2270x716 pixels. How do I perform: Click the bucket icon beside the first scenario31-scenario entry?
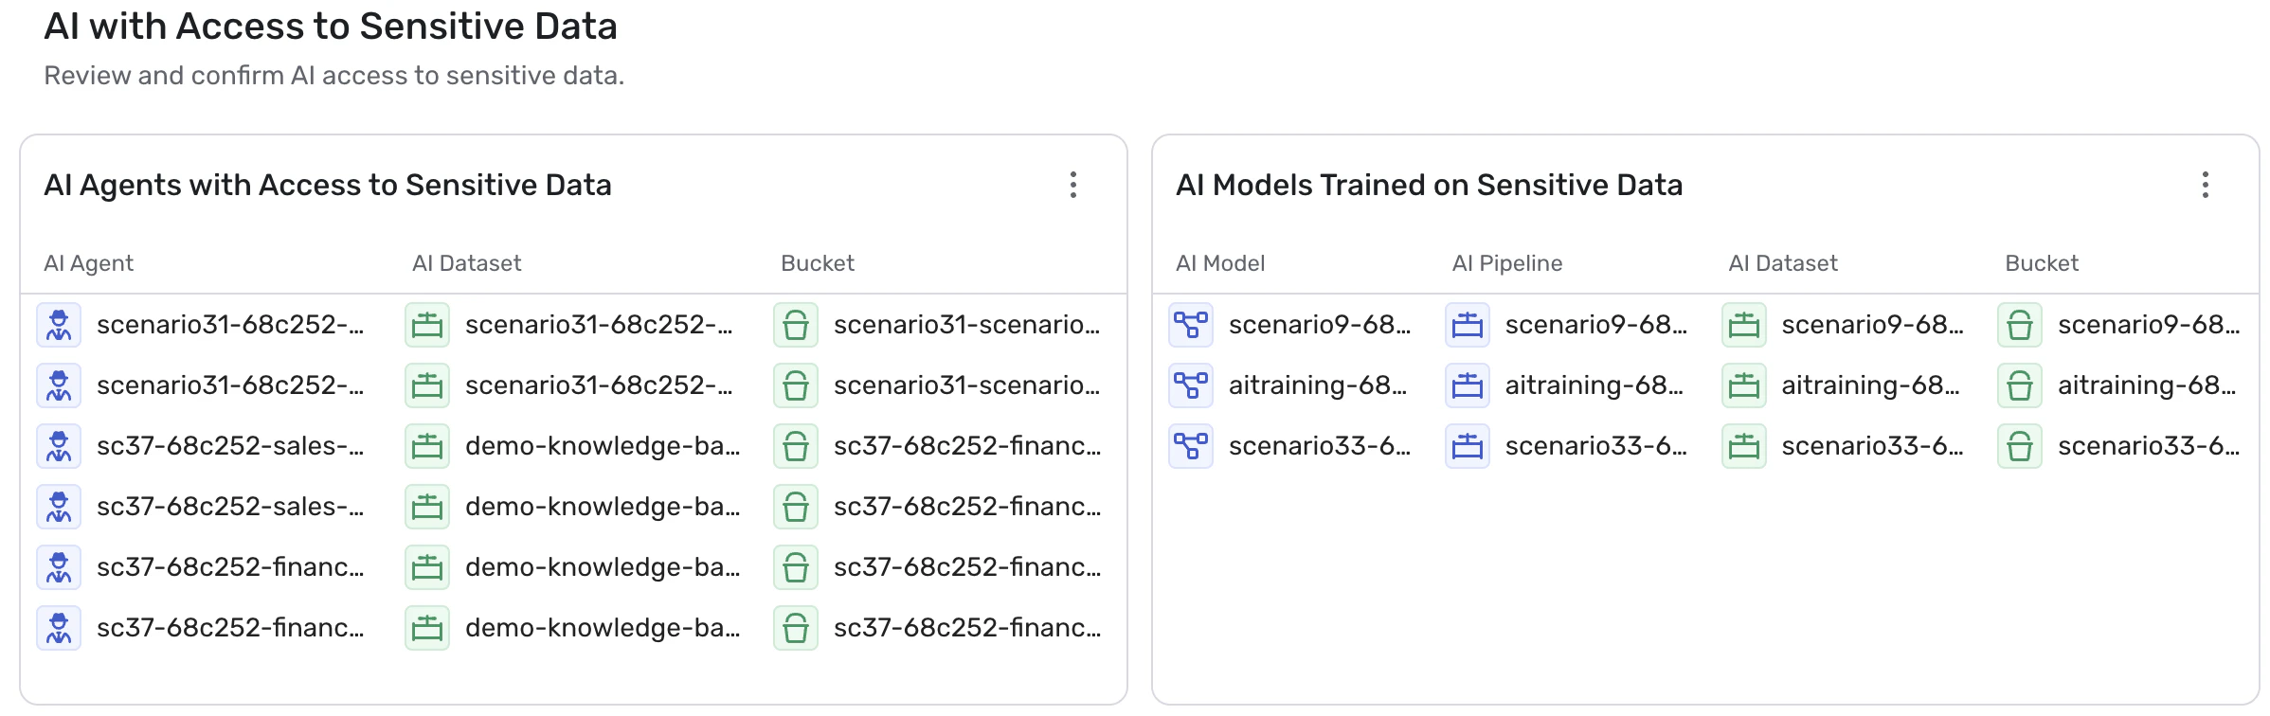796,325
